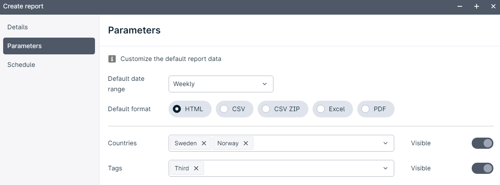500x185 pixels.
Task: Click the Parameters page heading
Action: click(x=134, y=30)
